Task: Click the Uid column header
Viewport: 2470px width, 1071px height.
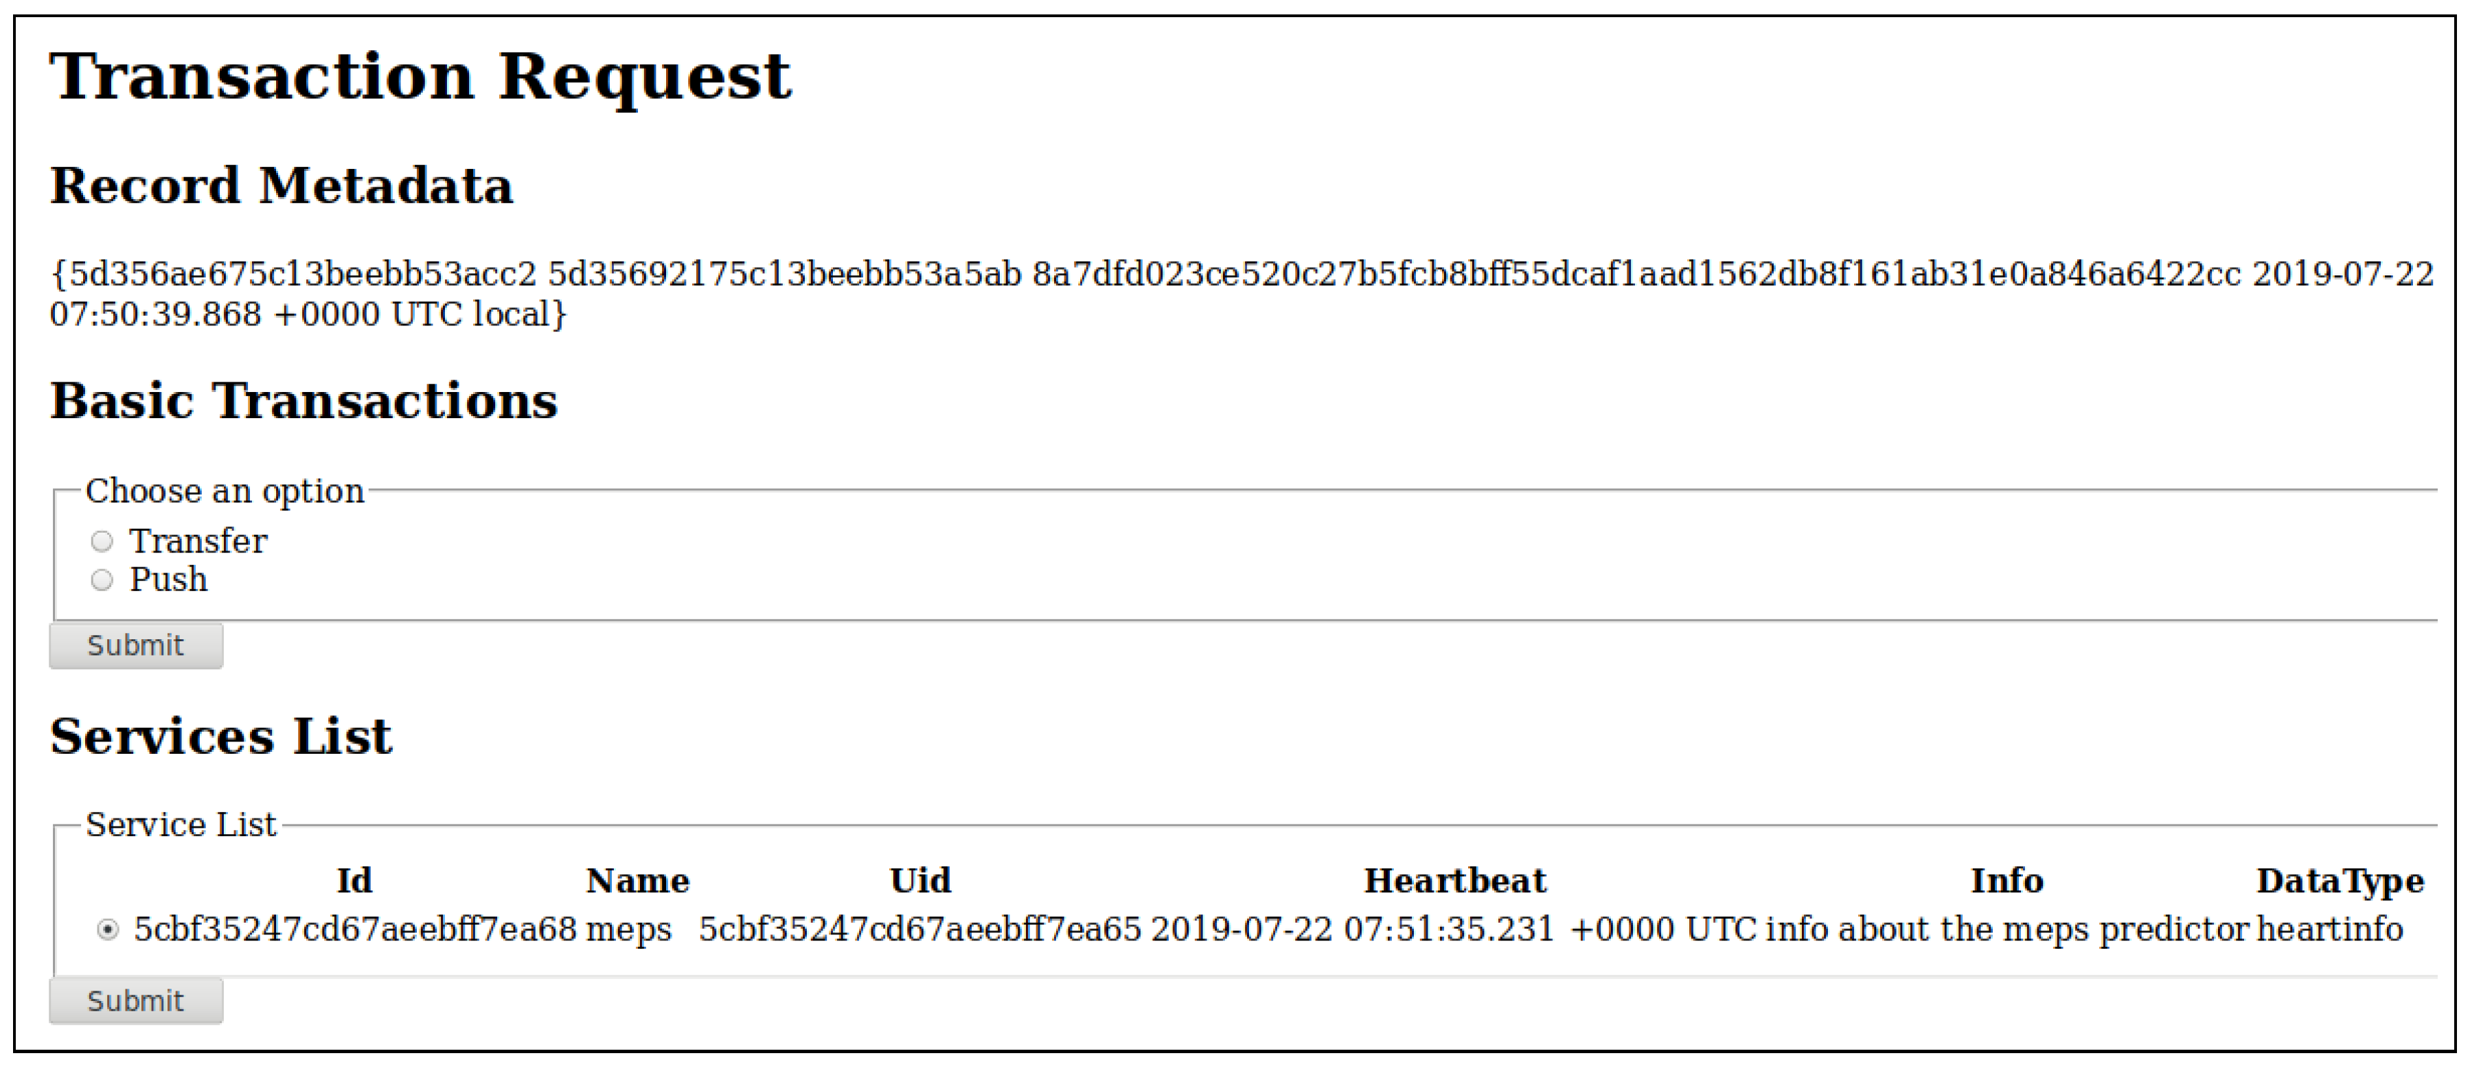Action: point(919,880)
